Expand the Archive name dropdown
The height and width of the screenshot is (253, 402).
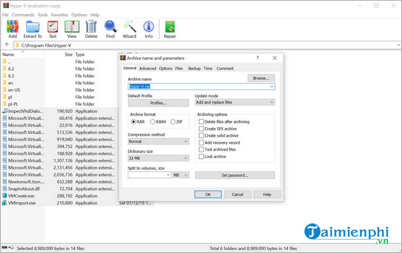click(x=272, y=87)
